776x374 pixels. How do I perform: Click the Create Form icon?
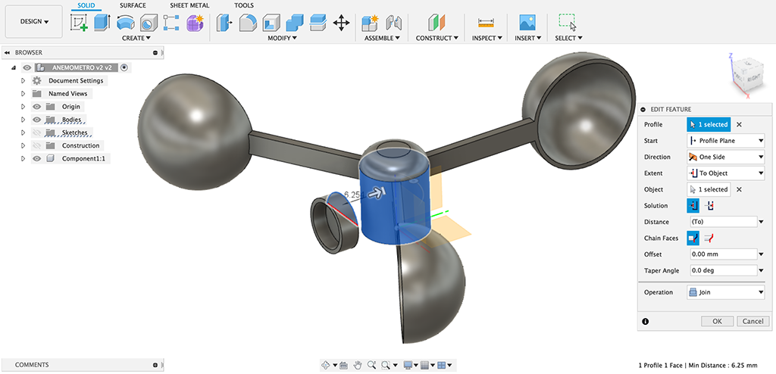point(195,23)
